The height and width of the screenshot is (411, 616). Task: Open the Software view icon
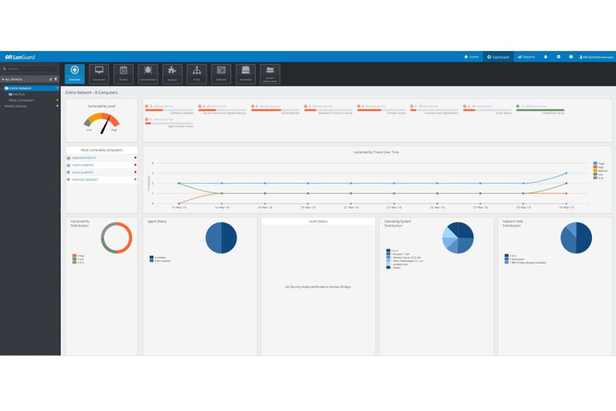pyautogui.click(x=220, y=74)
